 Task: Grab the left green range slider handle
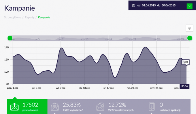click(10, 38)
